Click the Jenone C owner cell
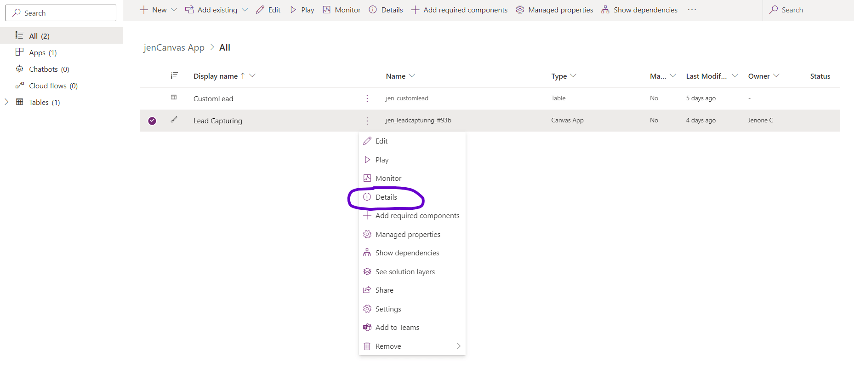 pyautogui.click(x=760, y=120)
